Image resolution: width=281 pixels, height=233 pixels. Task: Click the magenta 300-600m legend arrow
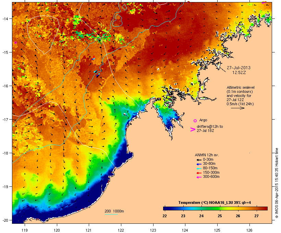click(x=199, y=177)
